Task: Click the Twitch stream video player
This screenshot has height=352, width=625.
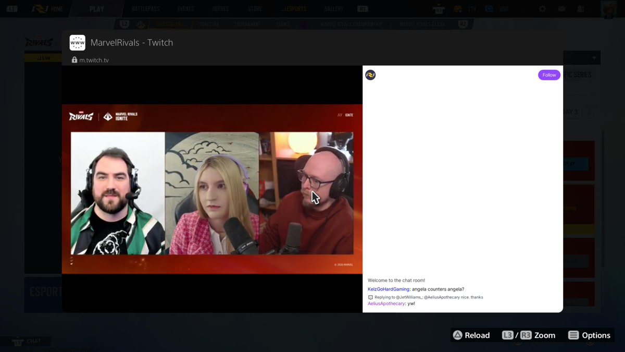Action: pos(212,189)
